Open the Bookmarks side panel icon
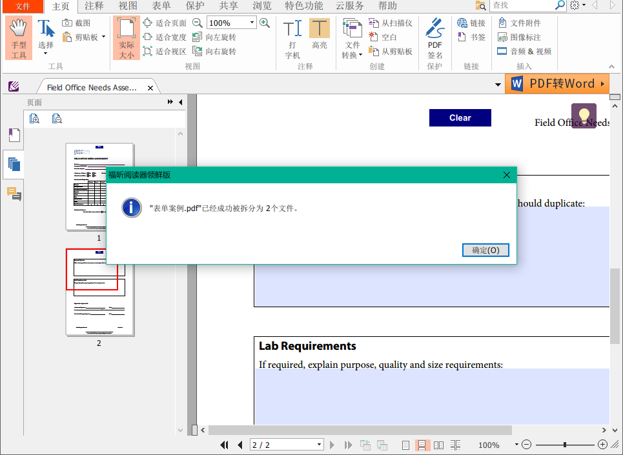 pyautogui.click(x=14, y=135)
